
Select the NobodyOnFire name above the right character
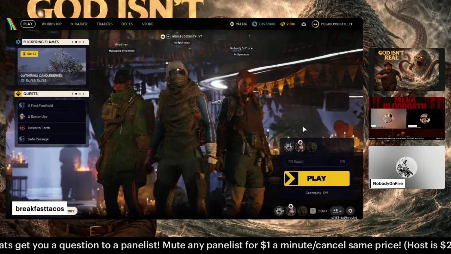pos(241,48)
